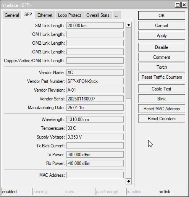The width and height of the screenshot is (189, 197).
Task: Click Reset MAC Address
Action: pyautogui.click(x=162, y=109)
